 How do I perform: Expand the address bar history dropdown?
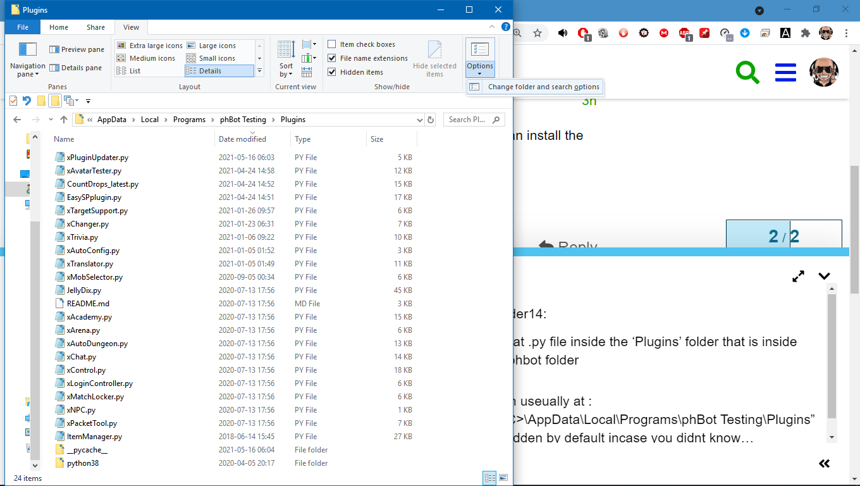(420, 120)
